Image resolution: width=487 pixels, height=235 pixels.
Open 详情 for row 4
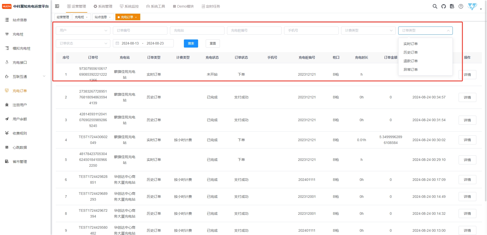pyautogui.click(x=467, y=140)
